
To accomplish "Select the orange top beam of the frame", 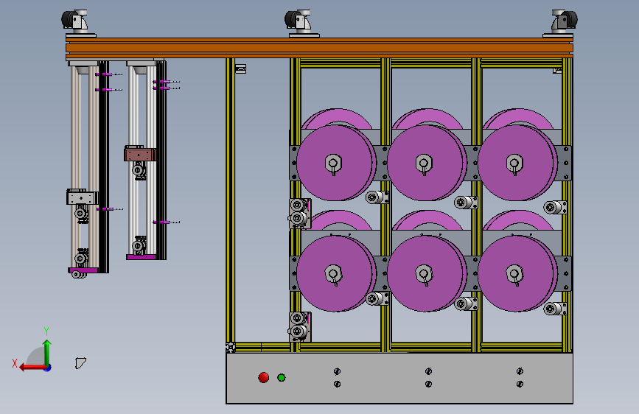I will click(x=319, y=48).
